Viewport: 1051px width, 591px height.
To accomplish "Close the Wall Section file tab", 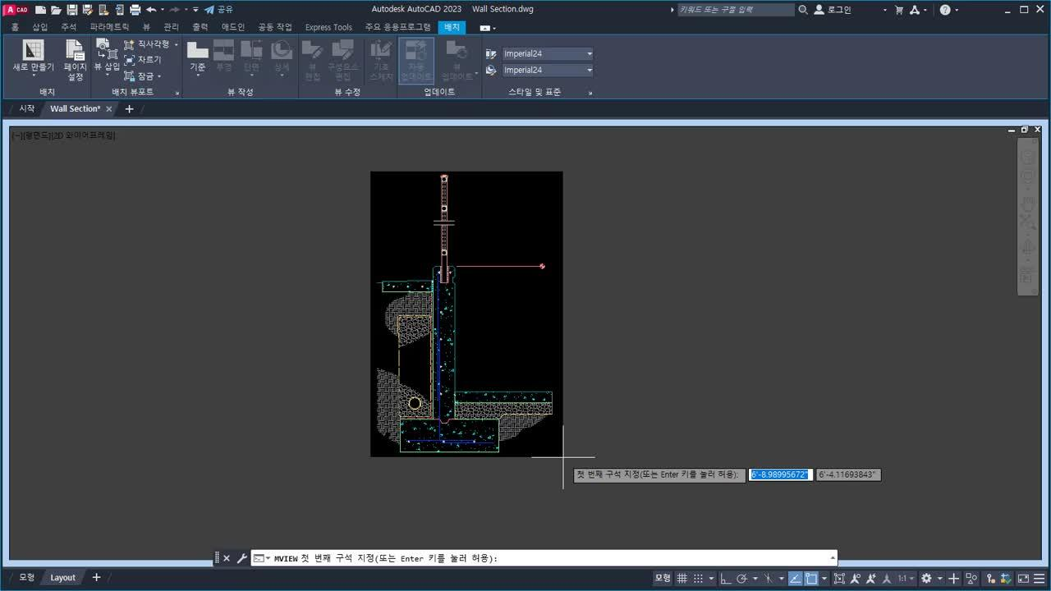I will (109, 108).
